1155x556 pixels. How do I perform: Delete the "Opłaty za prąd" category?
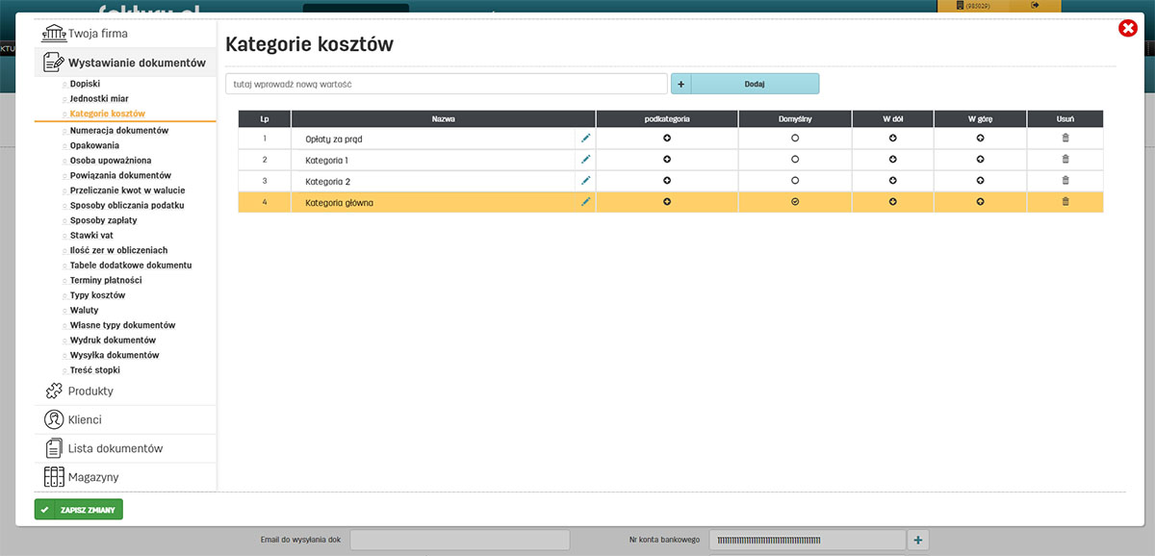[x=1065, y=139]
